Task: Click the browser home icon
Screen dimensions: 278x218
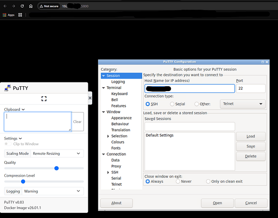Action: pyautogui.click(x=31, y=7)
